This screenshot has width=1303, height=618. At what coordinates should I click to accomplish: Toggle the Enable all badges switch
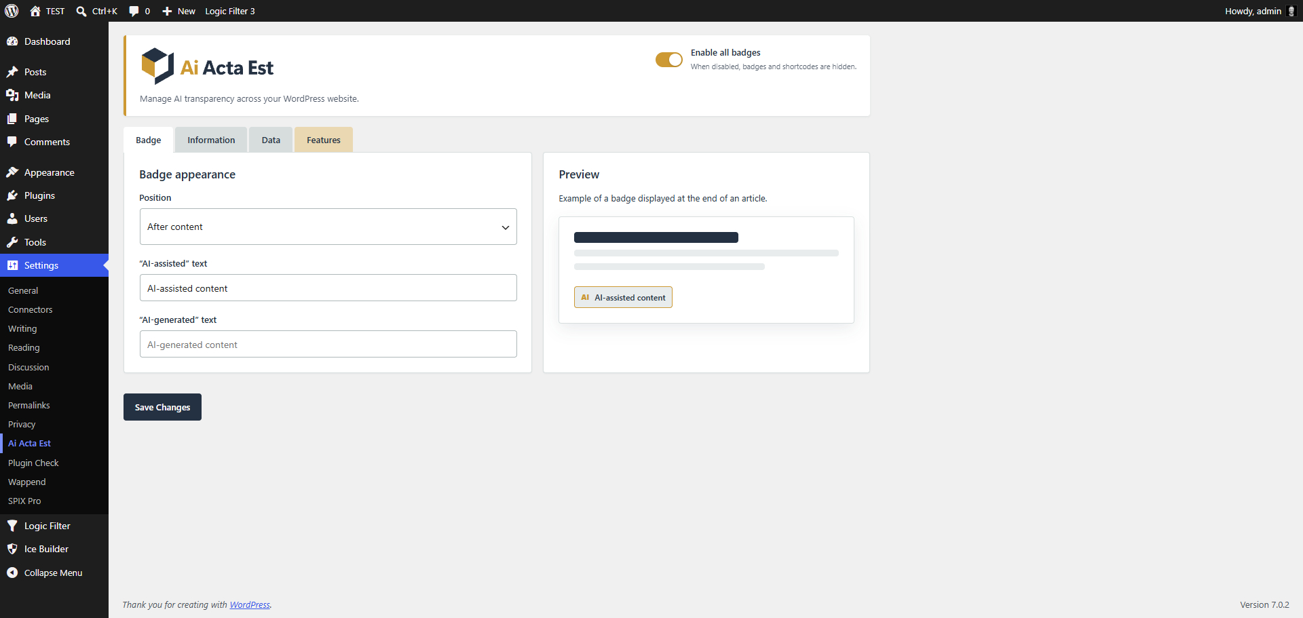tap(668, 60)
